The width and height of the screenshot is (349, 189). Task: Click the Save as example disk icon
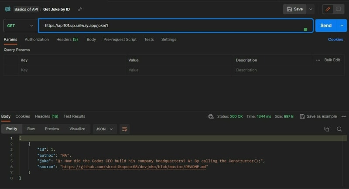point(302,116)
